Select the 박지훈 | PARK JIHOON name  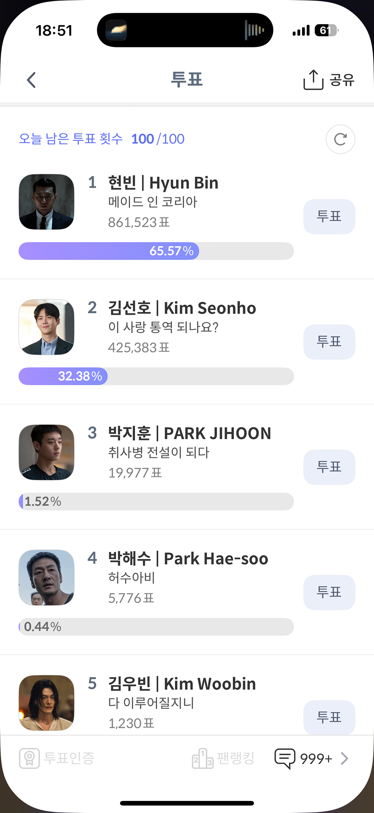[189, 433]
